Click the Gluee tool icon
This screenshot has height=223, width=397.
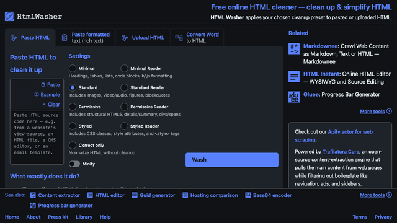click(x=294, y=97)
